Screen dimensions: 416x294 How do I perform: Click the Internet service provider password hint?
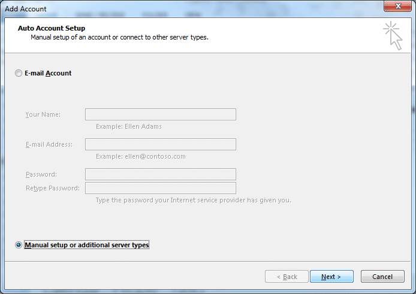point(194,200)
